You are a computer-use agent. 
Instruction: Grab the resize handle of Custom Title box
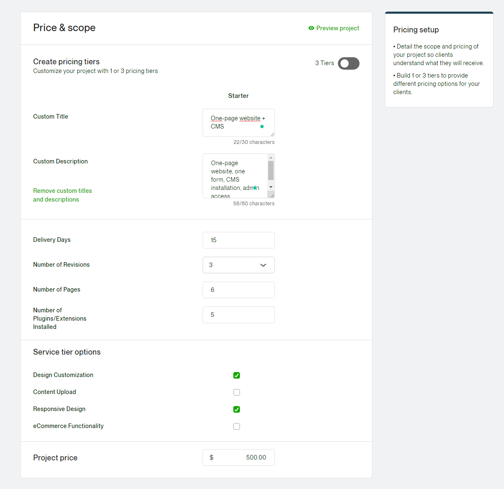pyautogui.click(x=272, y=134)
